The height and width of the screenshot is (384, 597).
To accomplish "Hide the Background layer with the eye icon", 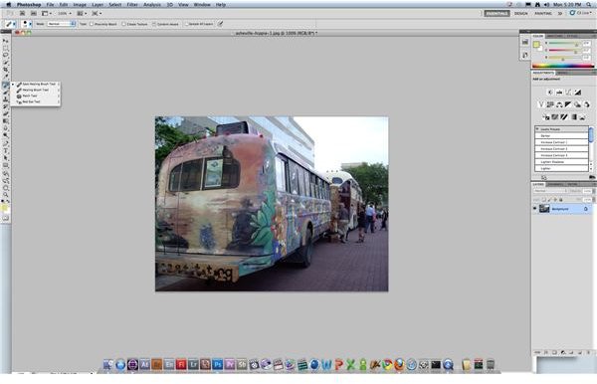I will 535,209.
